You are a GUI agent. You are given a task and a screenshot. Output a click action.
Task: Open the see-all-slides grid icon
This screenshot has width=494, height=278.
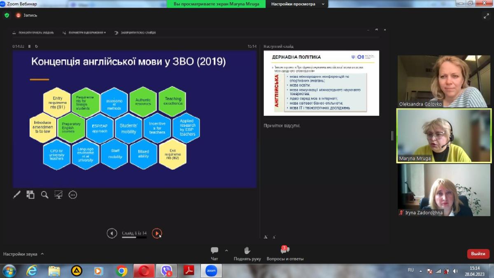tap(30, 195)
